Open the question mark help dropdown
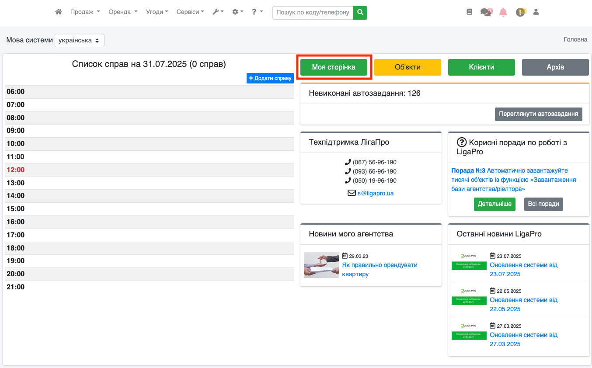The height and width of the screenshot is (368, 592). point(257,12)
